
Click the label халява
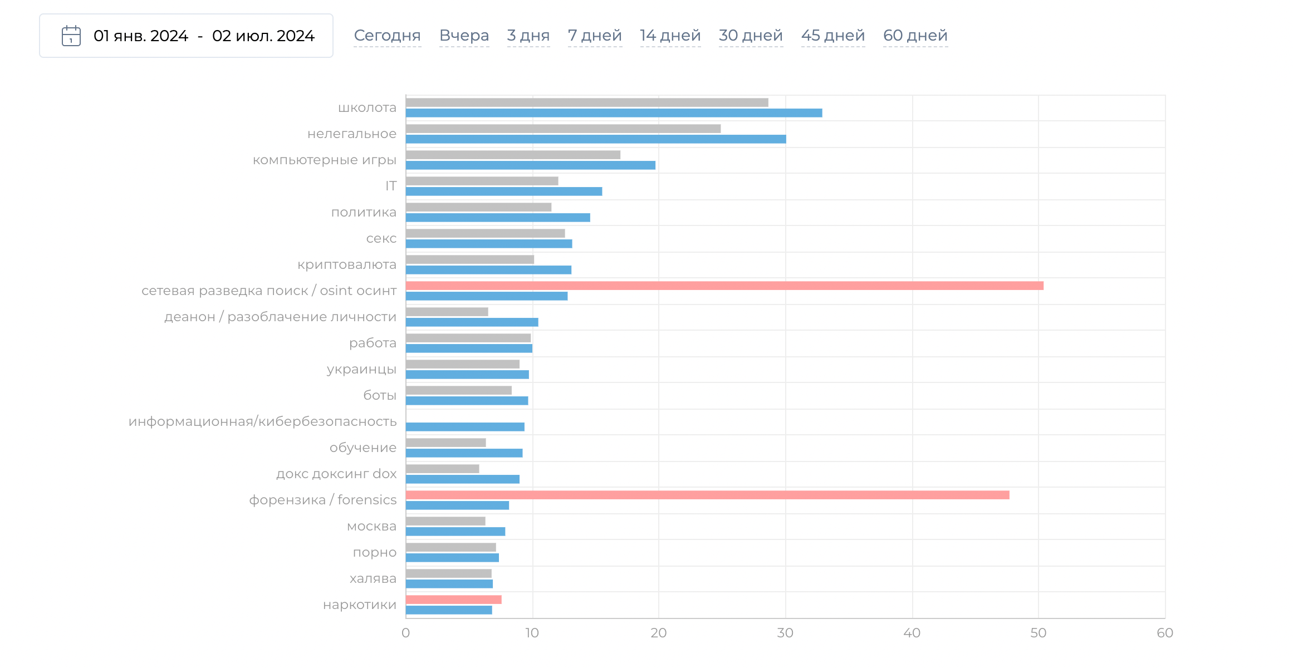tap(373, 578)
